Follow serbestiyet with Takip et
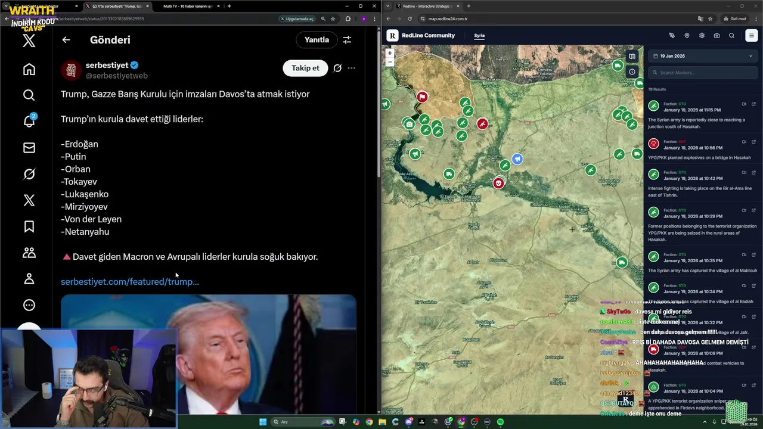Screen dimensions: 763x429 tap(305, 68)
